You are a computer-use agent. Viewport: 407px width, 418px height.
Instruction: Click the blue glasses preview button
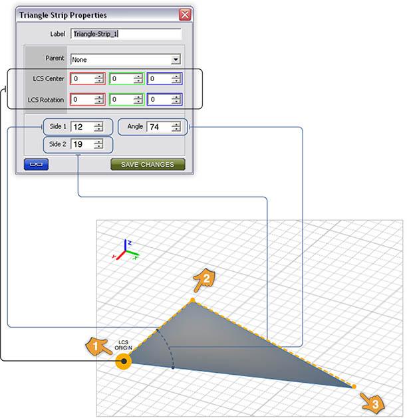tap(36, 165)
